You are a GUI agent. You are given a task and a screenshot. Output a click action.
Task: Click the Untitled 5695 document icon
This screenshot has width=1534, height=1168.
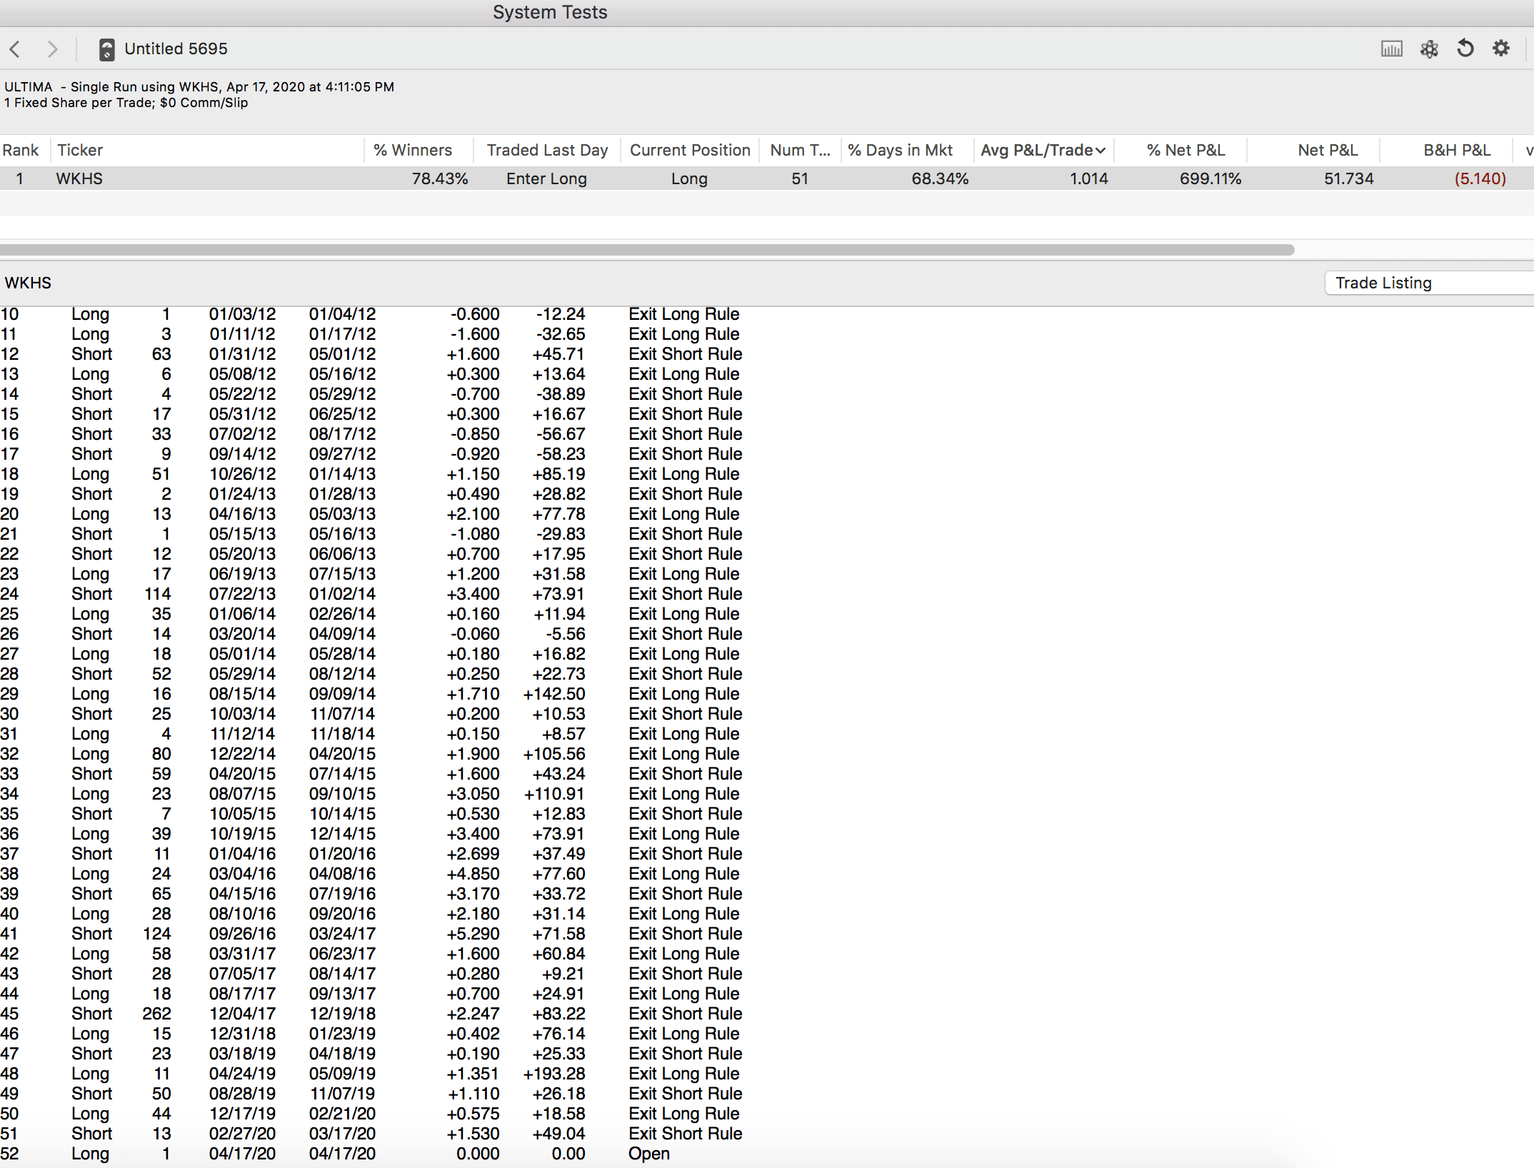106,49
